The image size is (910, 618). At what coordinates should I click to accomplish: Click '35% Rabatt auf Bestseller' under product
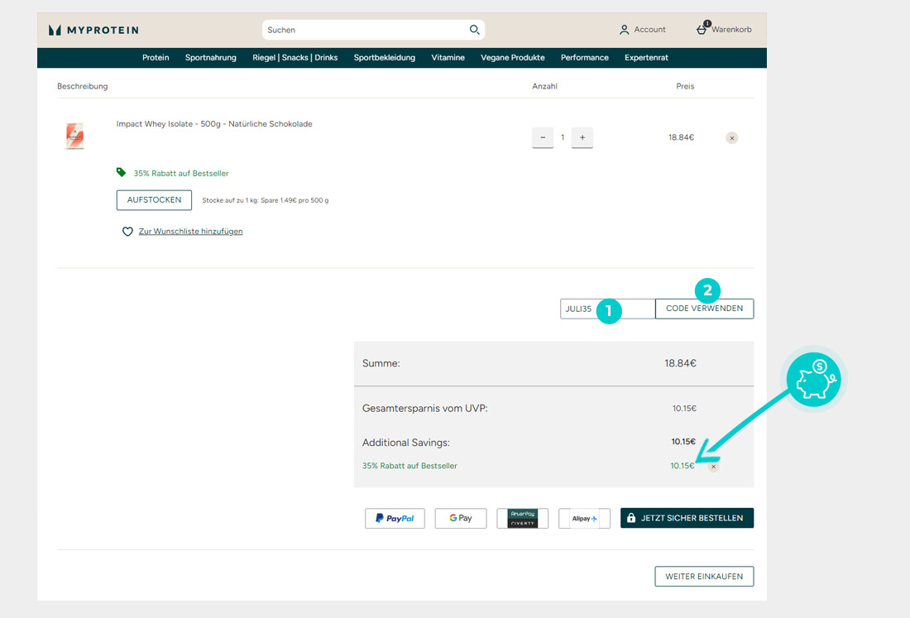point(181,174)
